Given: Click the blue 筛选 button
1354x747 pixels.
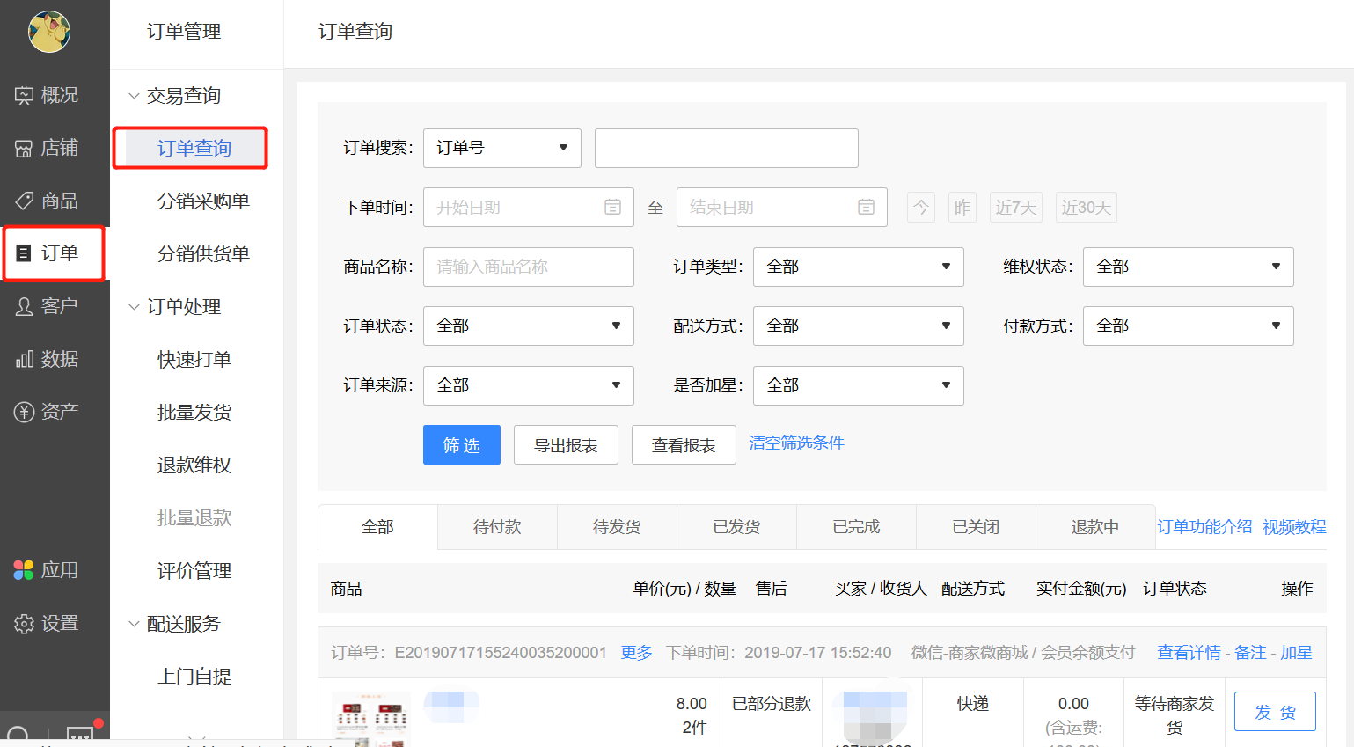Looking at the screenshot, I should click(x=461, y=445).
